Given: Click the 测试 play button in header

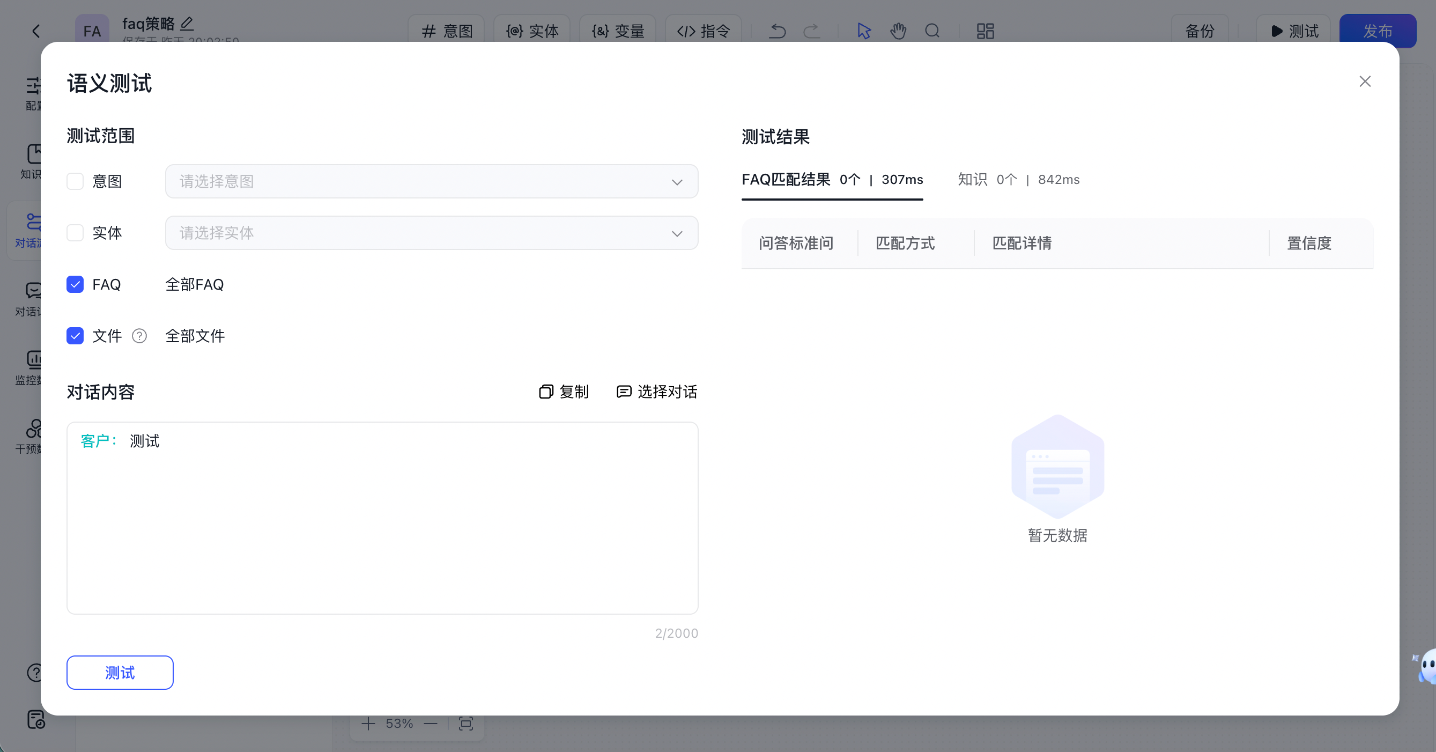Looking at the screenshot, I should tap(1293, 31).
